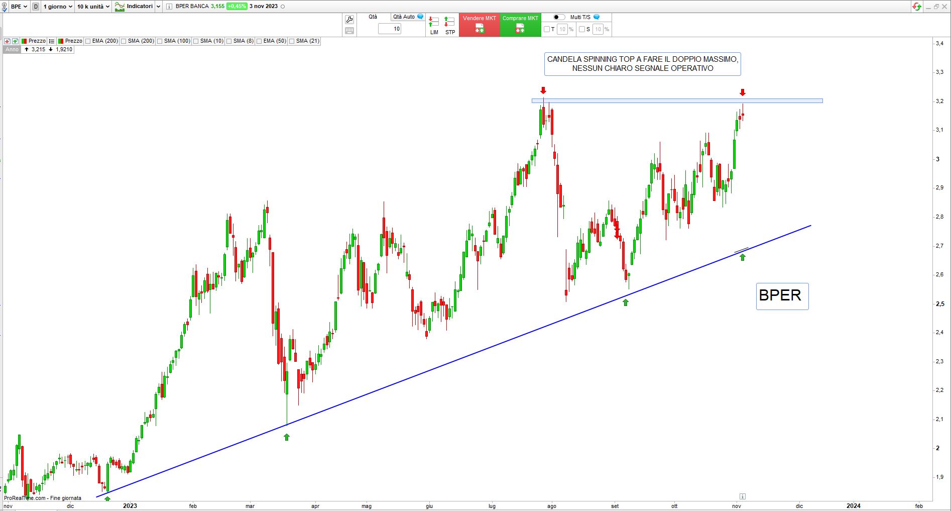Click the small info icon above the time axis
Image resolution: width=951 pixels, height=511 pixels.
[742, 496]
